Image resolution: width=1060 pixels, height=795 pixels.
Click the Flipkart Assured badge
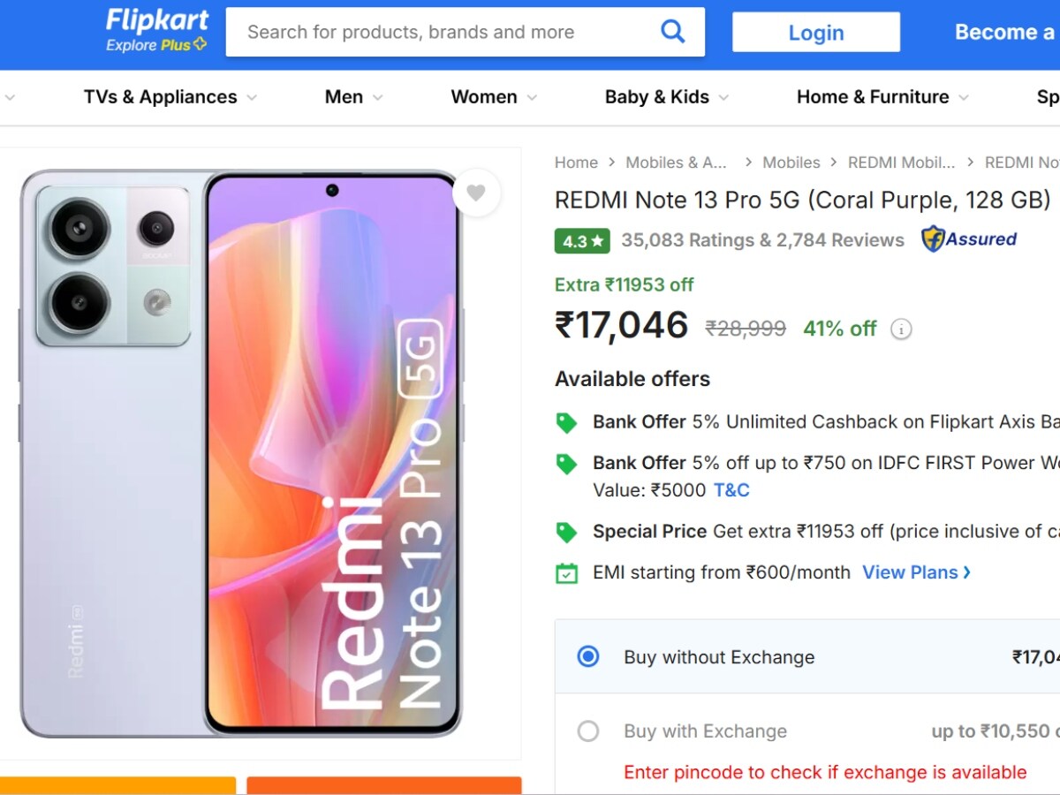969,239
